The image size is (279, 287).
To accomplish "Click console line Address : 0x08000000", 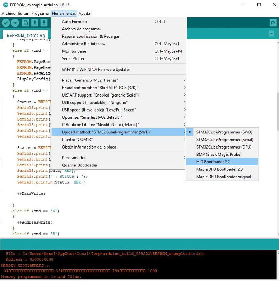I will click(29, 259).
